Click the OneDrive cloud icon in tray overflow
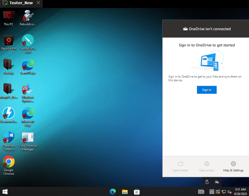The image size is (249, 196). (x=217, y=182)
